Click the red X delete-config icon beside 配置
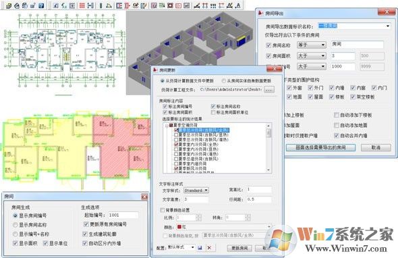 pyautogui.click(x=209, y=248)
